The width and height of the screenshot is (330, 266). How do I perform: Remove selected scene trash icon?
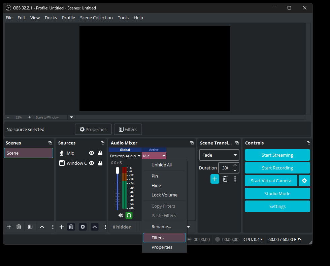click(19, 227)
